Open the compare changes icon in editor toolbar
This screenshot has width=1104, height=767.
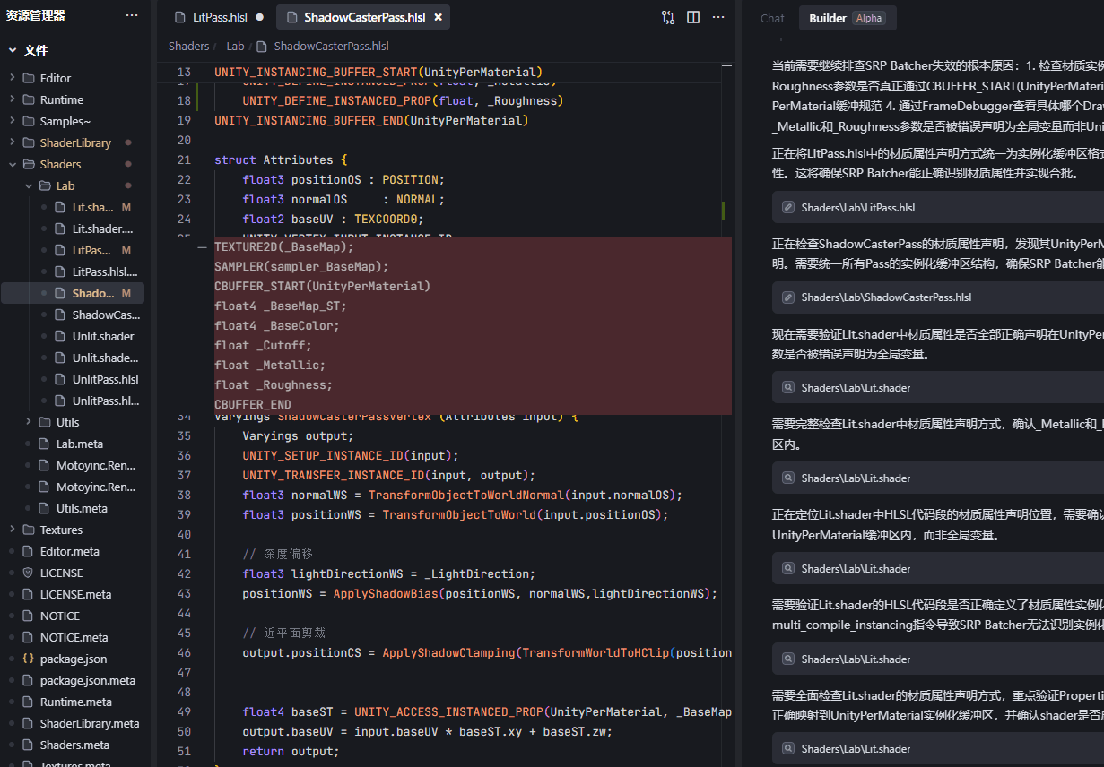(668, 17)
